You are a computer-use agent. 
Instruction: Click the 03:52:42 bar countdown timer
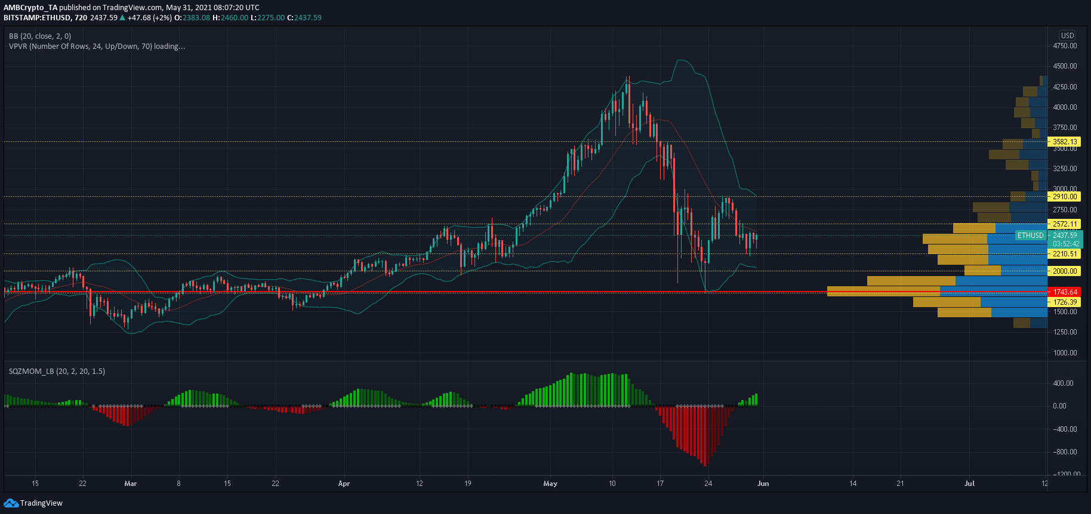pos(1065,244)
